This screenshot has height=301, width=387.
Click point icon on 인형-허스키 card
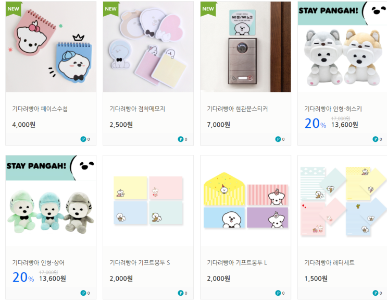pos(375,139)
